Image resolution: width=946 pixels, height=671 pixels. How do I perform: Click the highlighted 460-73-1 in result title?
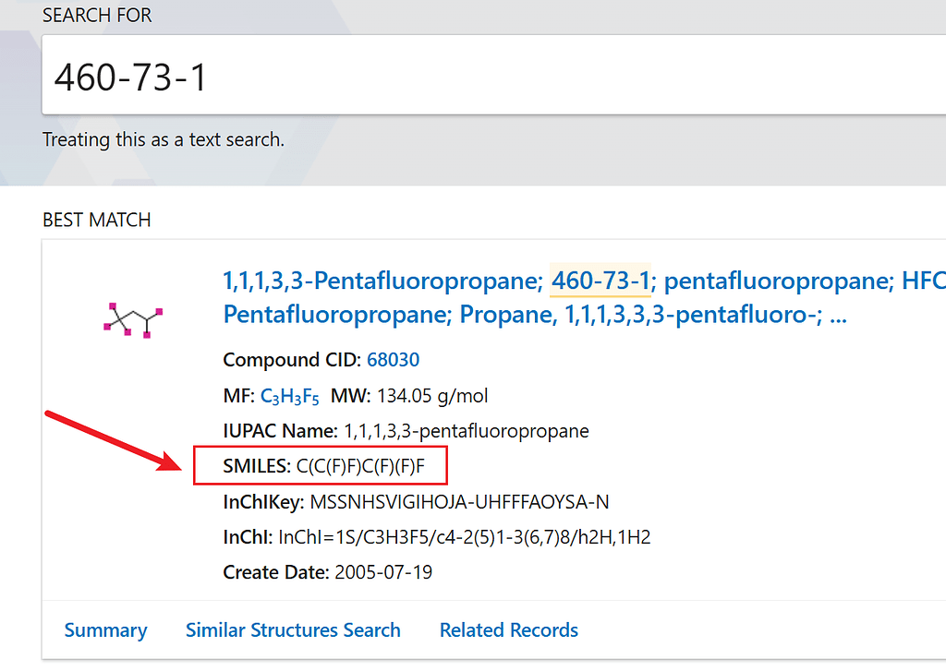(600, 280)
